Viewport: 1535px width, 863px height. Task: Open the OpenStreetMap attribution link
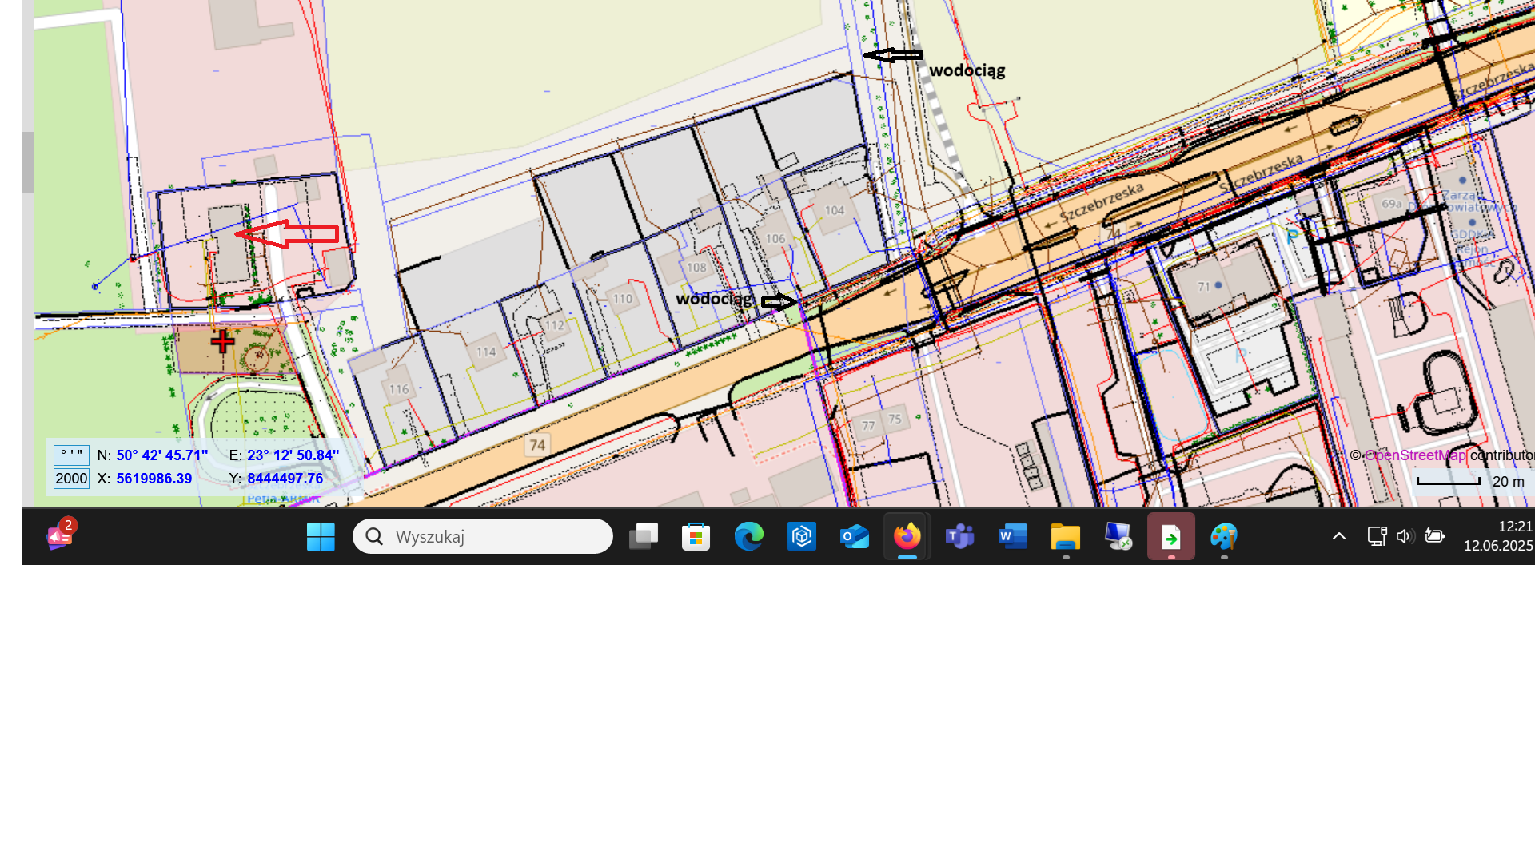[1415, 455]
